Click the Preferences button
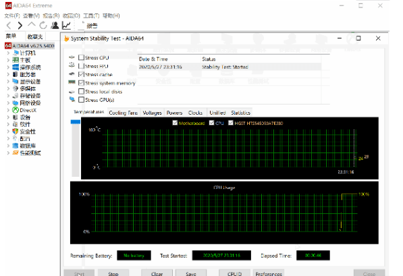The width and height of the screenshot is (403, 276). pyautogui.click(x=269, y=273)
